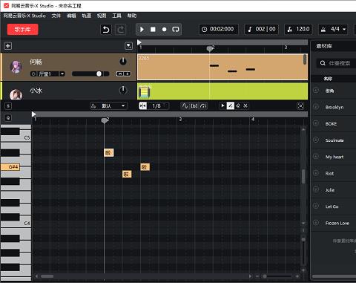Click the undo arrow button
Image resolution: width=356 pixels, height=283 pixels.
106,30
